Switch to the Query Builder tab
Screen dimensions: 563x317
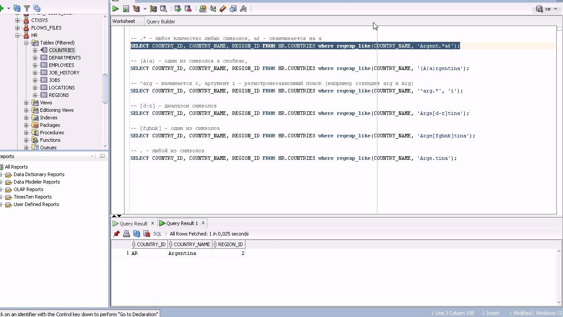[161, 21]
